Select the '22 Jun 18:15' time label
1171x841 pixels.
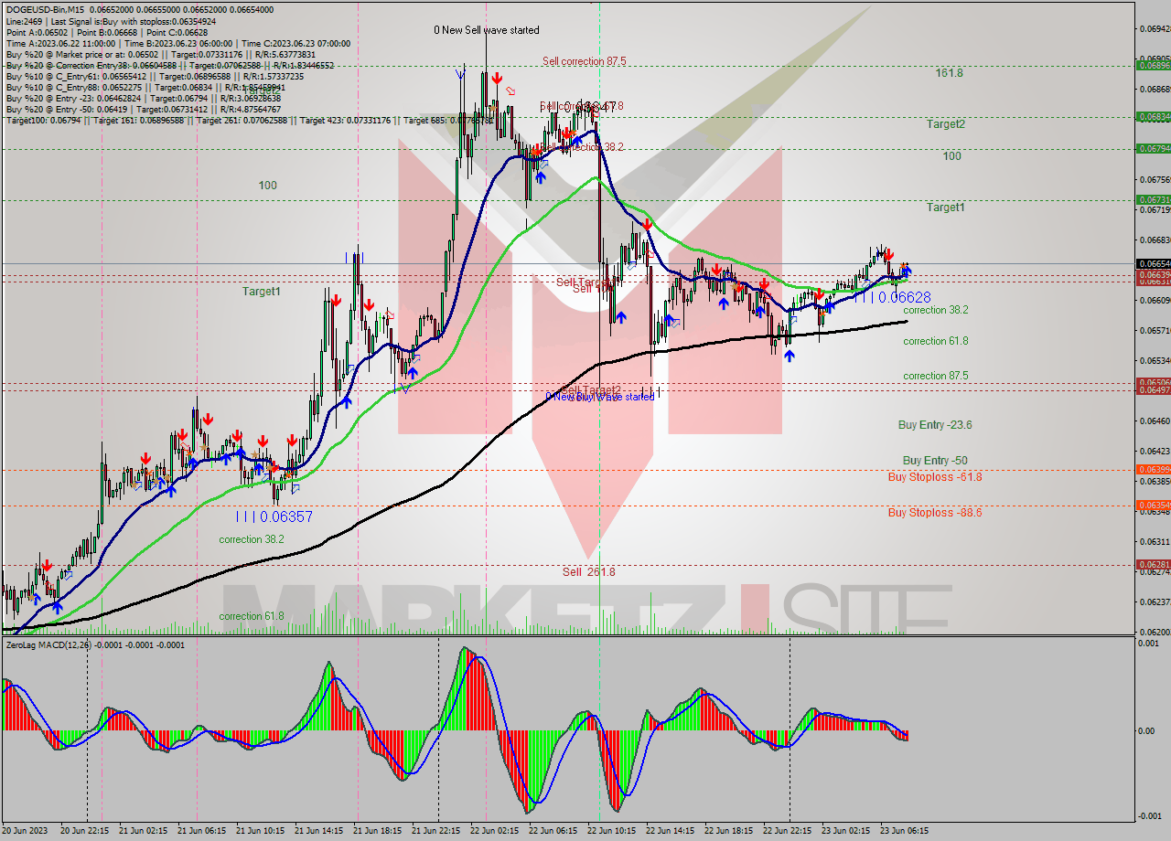729,831
